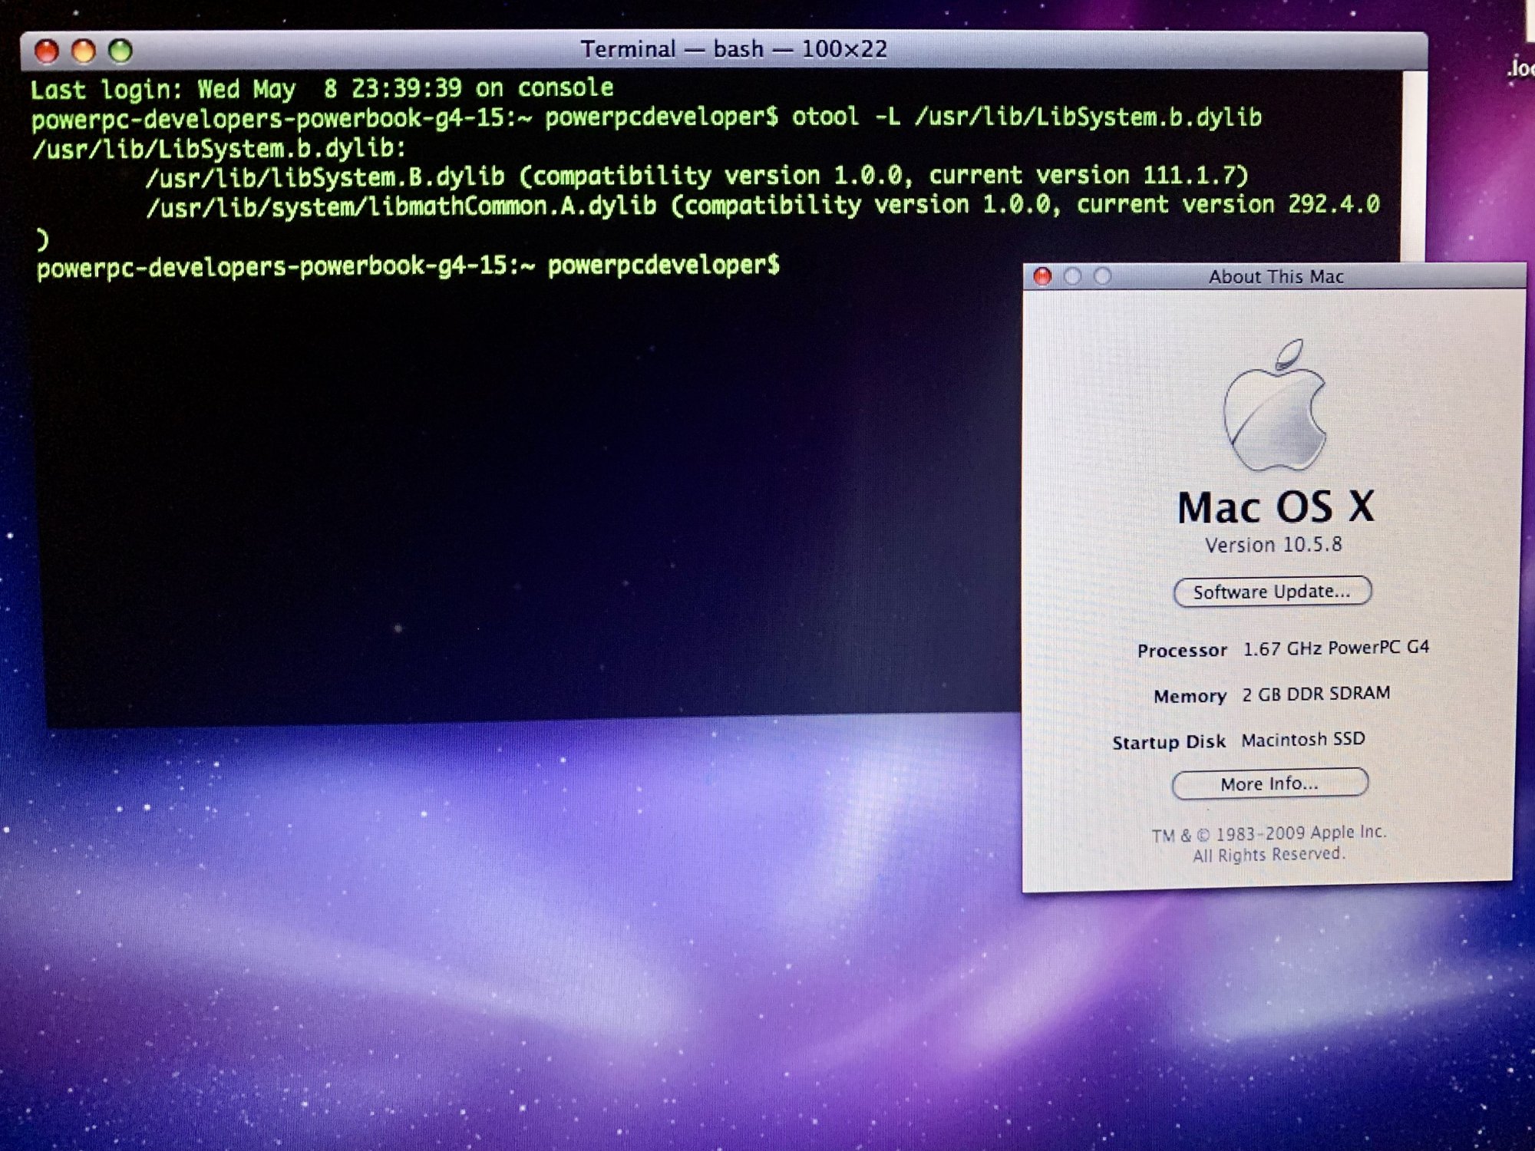Viewport: 1535px width, 1151px height.
Task: Toggle the Version 10.5.8 text to show build
Action: [x=1273, y=545]
